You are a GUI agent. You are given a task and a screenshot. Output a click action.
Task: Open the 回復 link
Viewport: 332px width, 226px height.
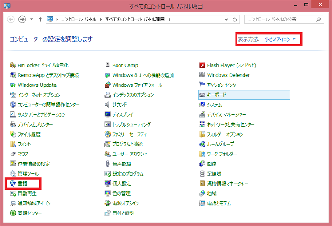click(212, 164)
